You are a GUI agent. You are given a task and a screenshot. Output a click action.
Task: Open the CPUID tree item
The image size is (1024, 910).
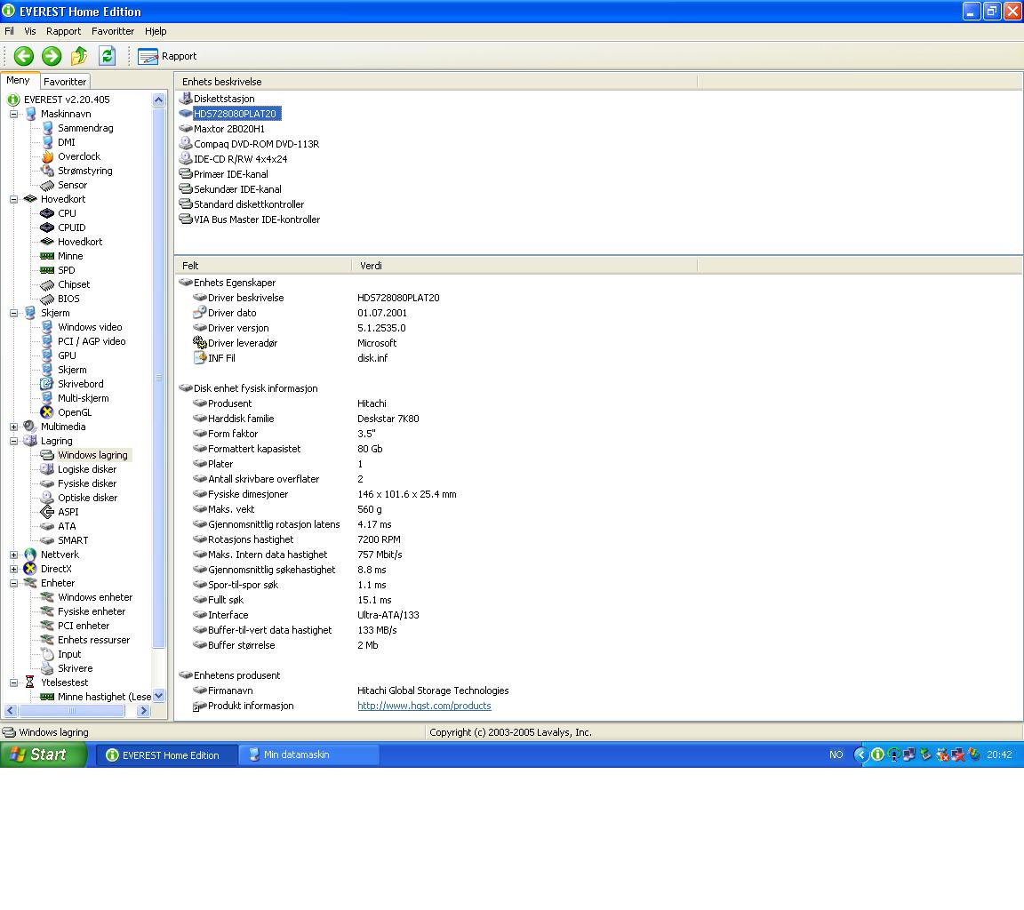click(63, 227)
